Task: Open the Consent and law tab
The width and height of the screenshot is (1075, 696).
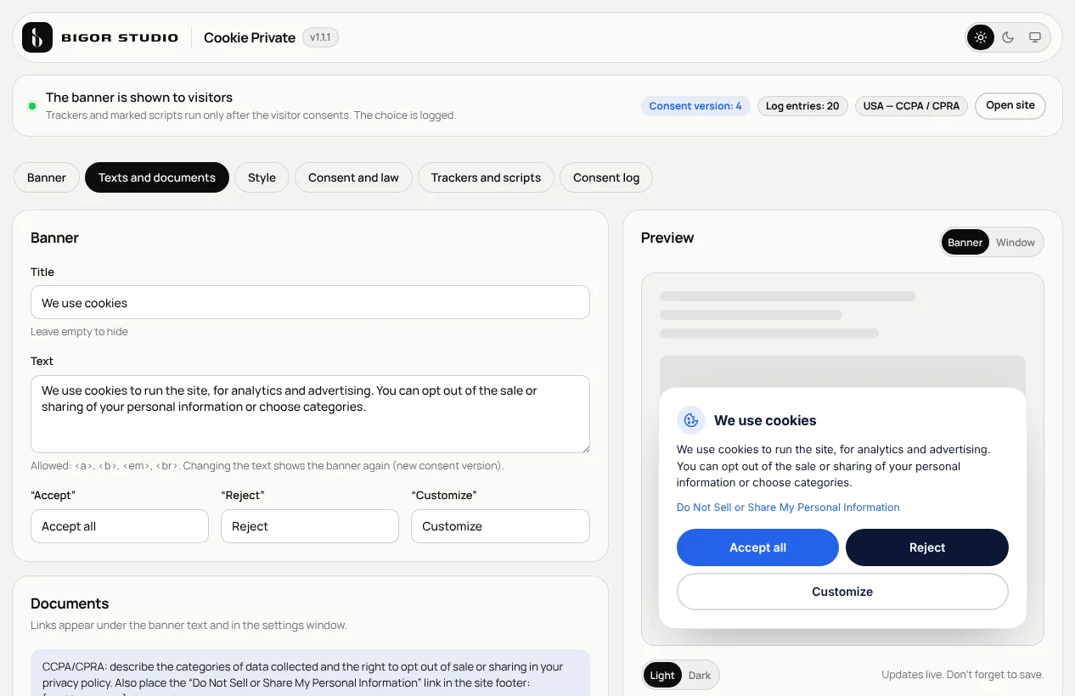Action: [x=353, y=177]
